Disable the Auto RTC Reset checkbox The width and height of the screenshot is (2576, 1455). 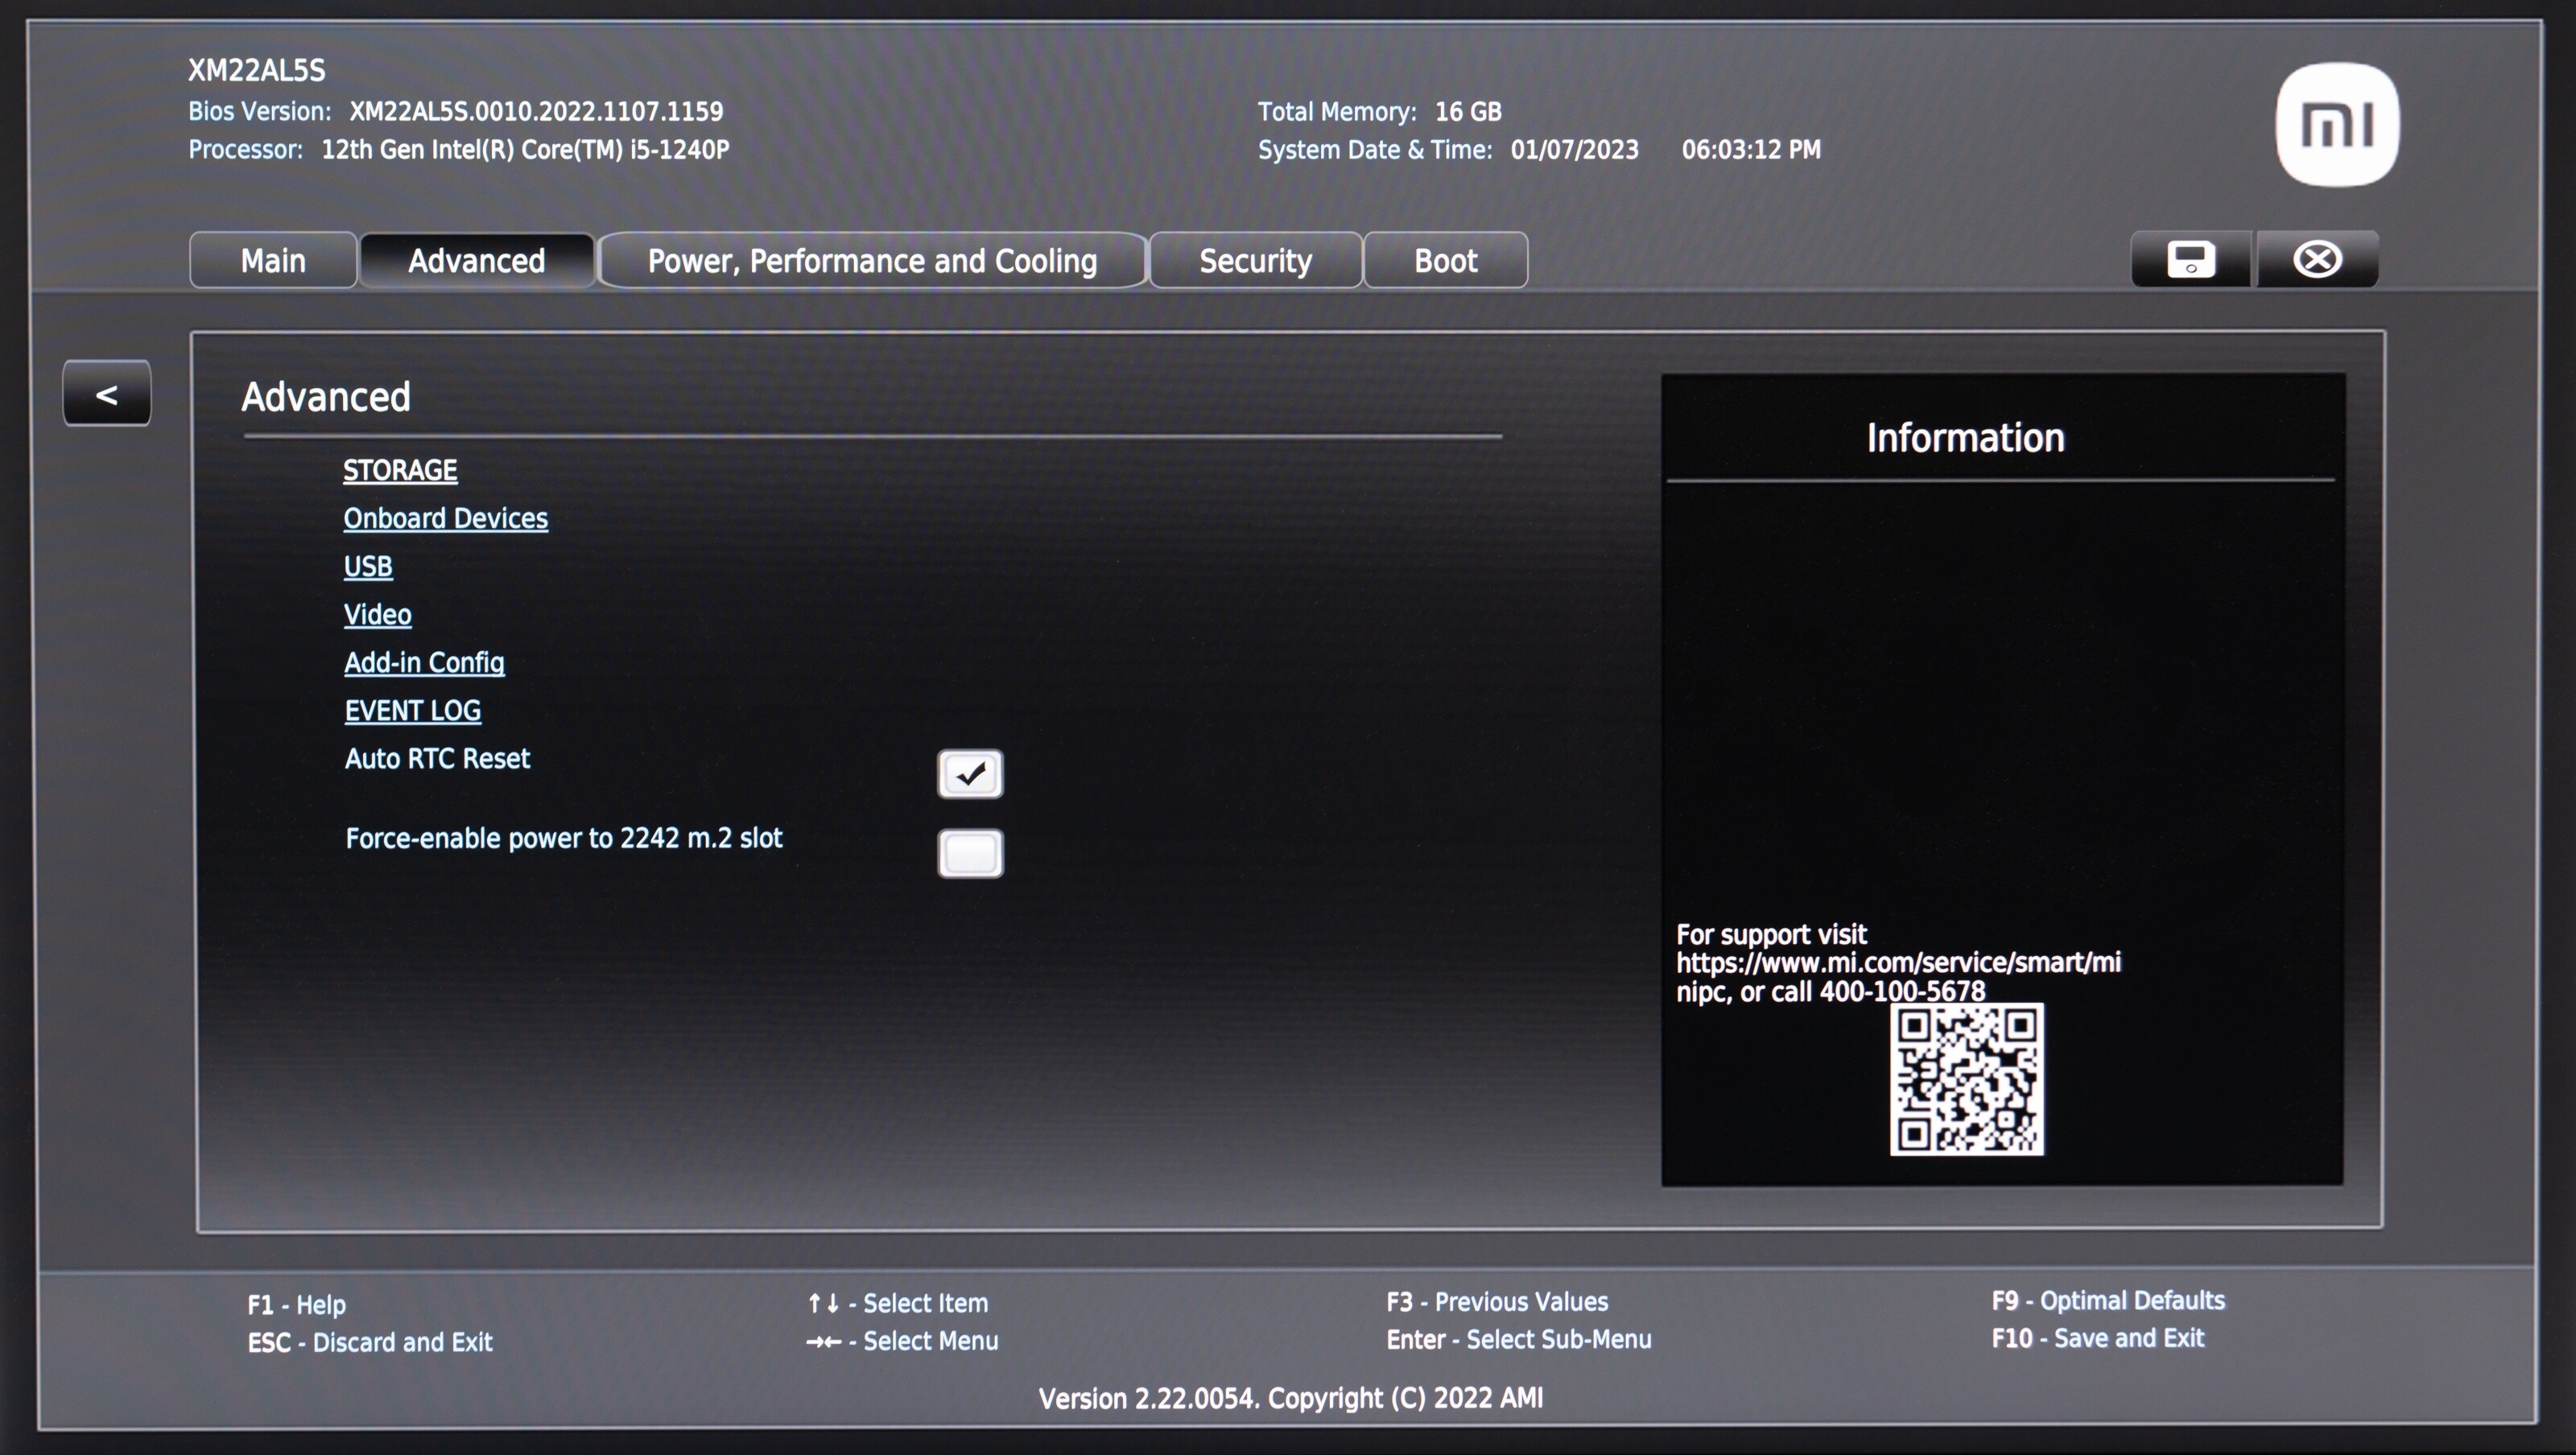coord(969,774)
